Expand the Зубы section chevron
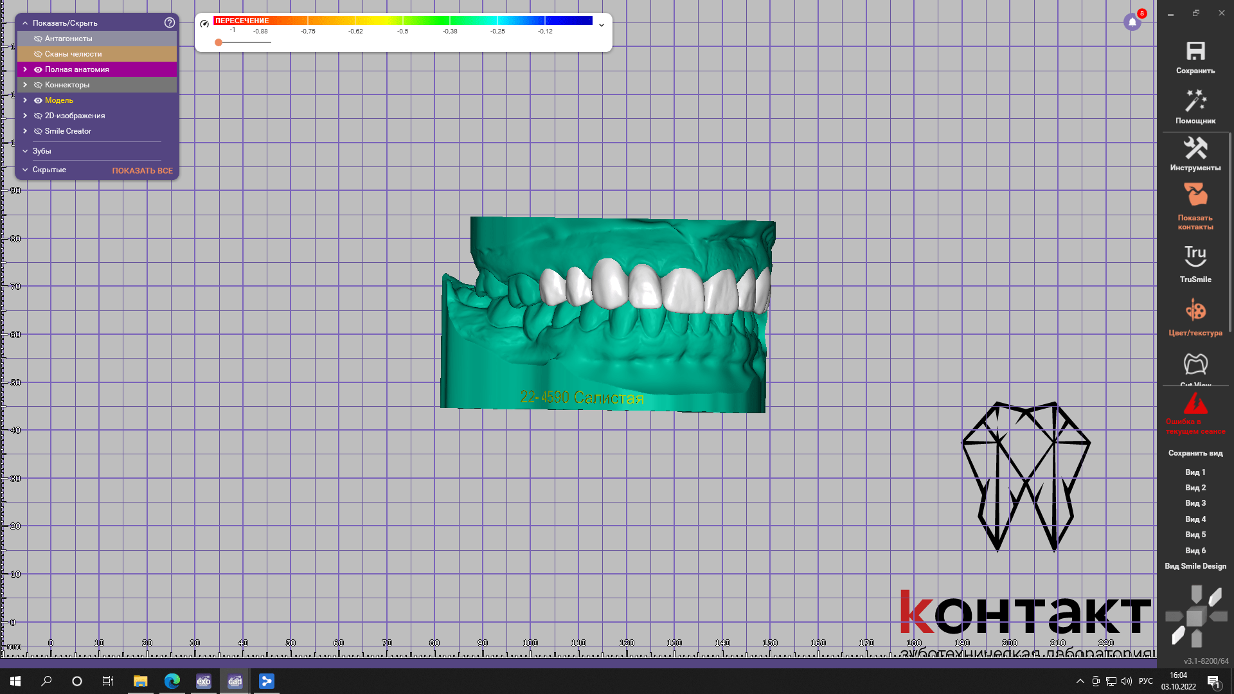This screenshot has width=1234, height=694. pyautogui.click(x=25, y=151)
